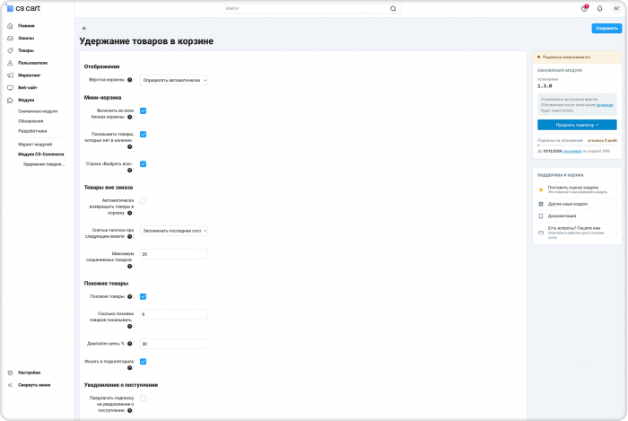The width and height of the screenshot is (628, 421).
Task: Click the grid icon next to Другие наши модули
Action: [x=541, y=205]
